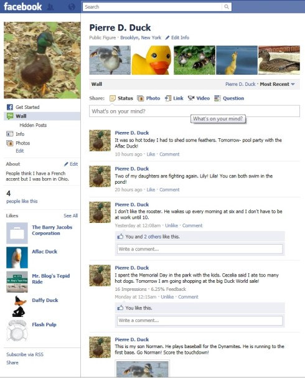The height and width of the screenshot is (378, 305).
Task: Select the Link share icon
Action: click(168, 98)
